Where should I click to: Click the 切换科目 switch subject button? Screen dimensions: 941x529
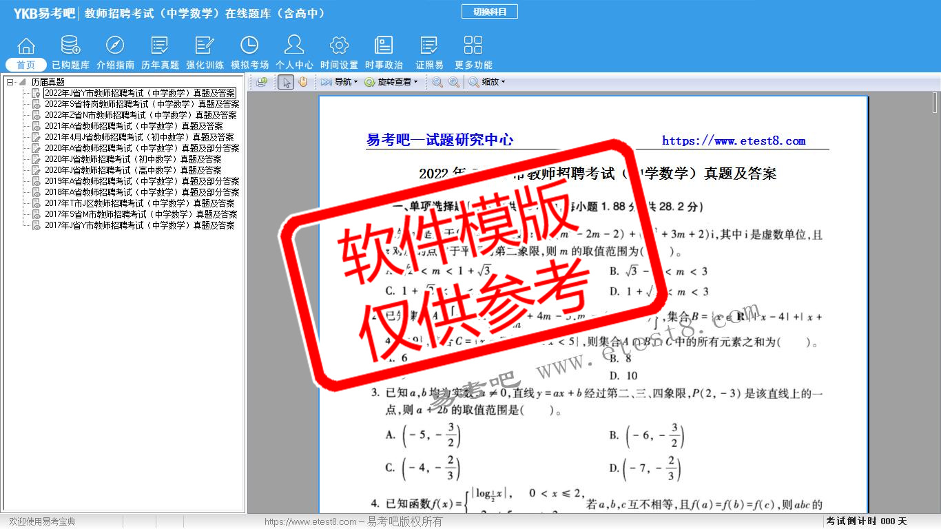pos(489,12)
